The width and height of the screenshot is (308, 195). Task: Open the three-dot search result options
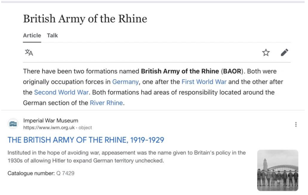point(296,125)
